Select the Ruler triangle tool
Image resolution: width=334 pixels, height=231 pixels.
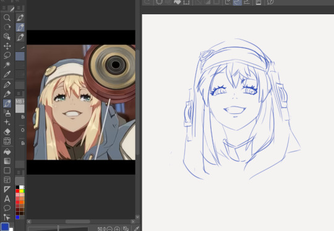point(7,189)
